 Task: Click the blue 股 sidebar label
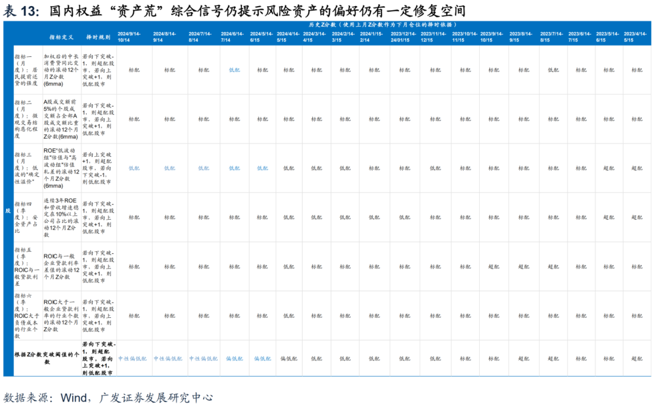[8, 211]
